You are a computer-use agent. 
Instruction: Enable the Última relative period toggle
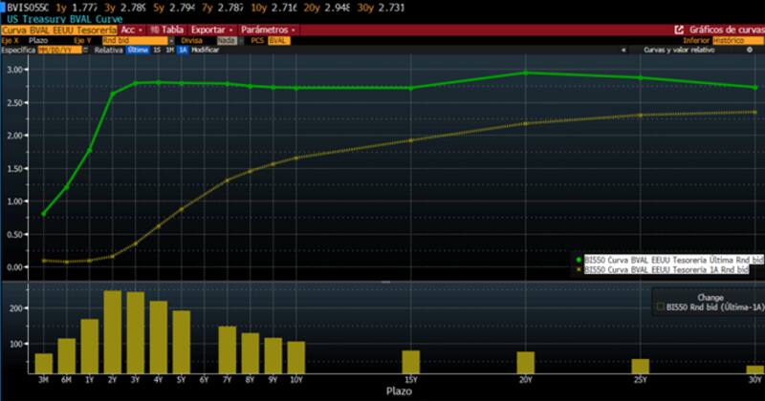pyautogui.click(x=138, y=49)
